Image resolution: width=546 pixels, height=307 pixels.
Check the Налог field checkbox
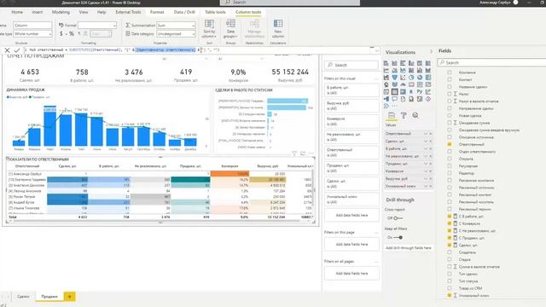tap(450, 94)
